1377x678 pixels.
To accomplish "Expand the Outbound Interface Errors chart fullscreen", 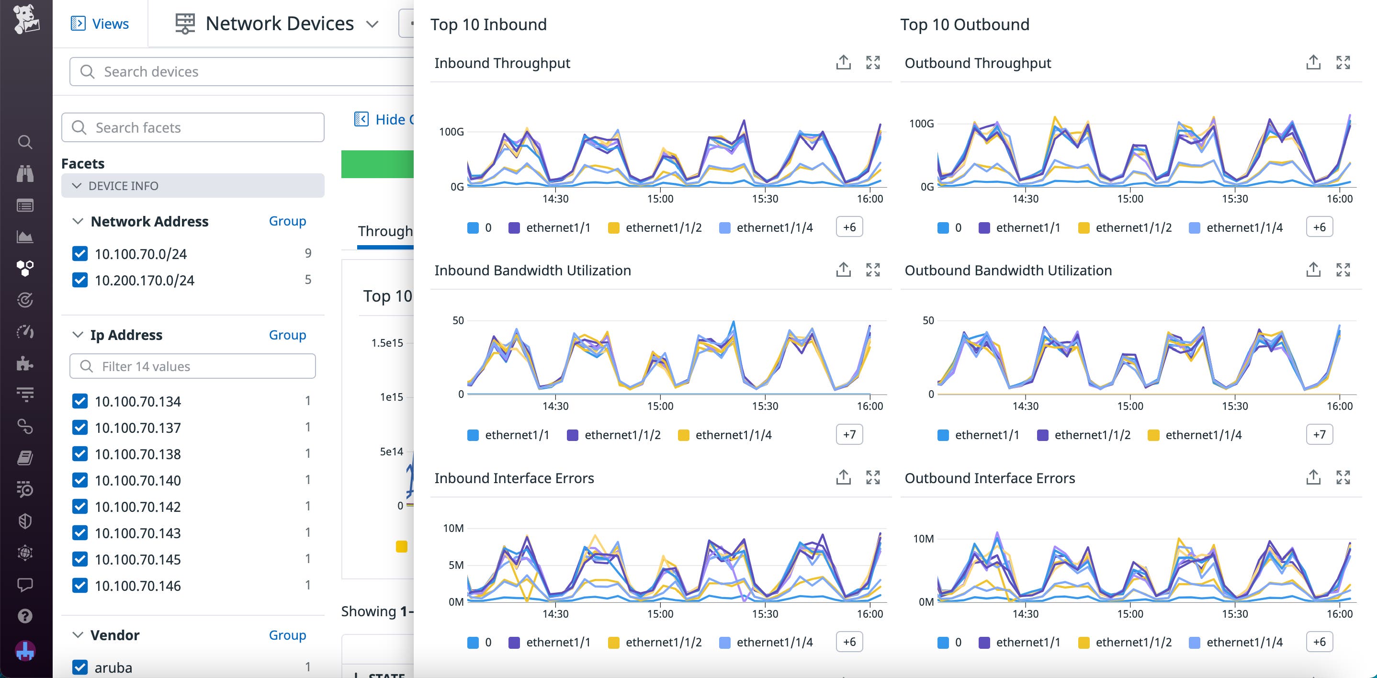I will 1344,477.
